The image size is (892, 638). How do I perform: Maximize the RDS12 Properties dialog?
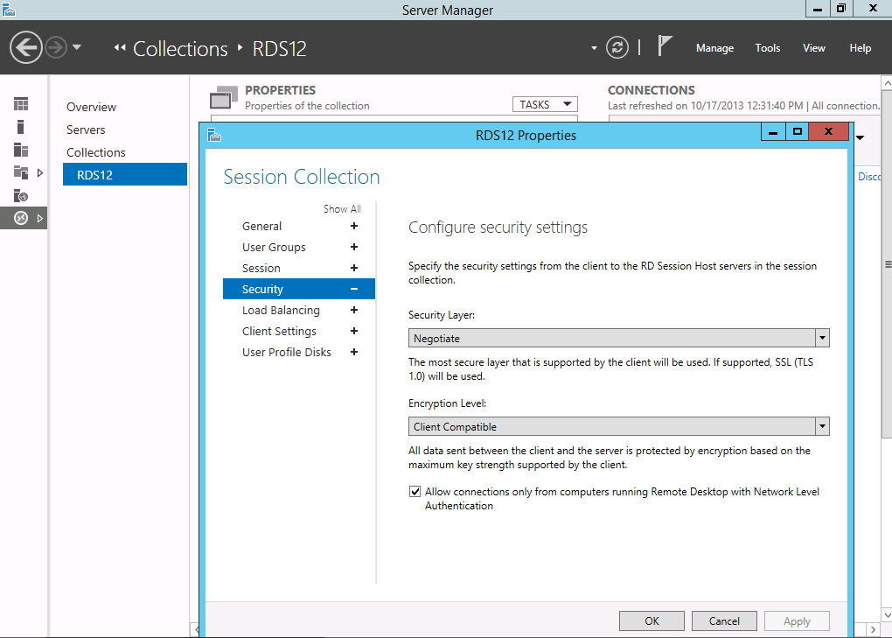798,132
